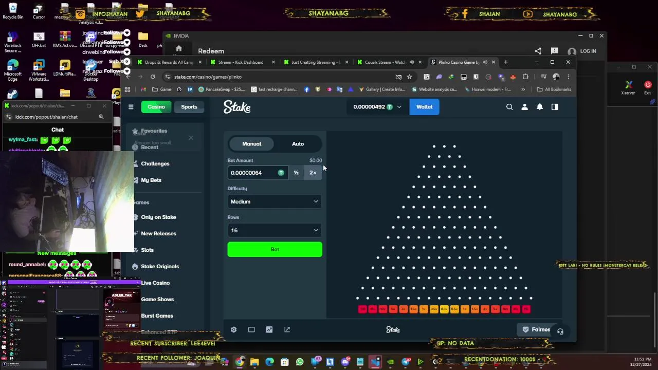Viewport: 658px width, 370px height.
Task: Select Manual betting mode
Action: pos(252,144)
